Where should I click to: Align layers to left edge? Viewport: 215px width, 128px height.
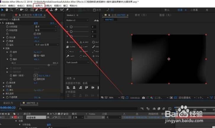click(x=68, y=88)
